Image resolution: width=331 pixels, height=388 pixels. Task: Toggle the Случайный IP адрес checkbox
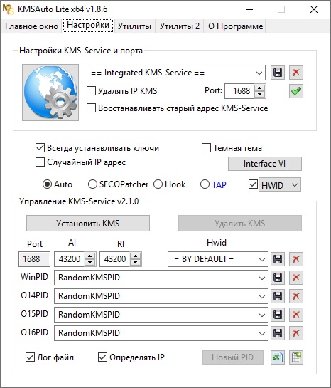[40, 162]
